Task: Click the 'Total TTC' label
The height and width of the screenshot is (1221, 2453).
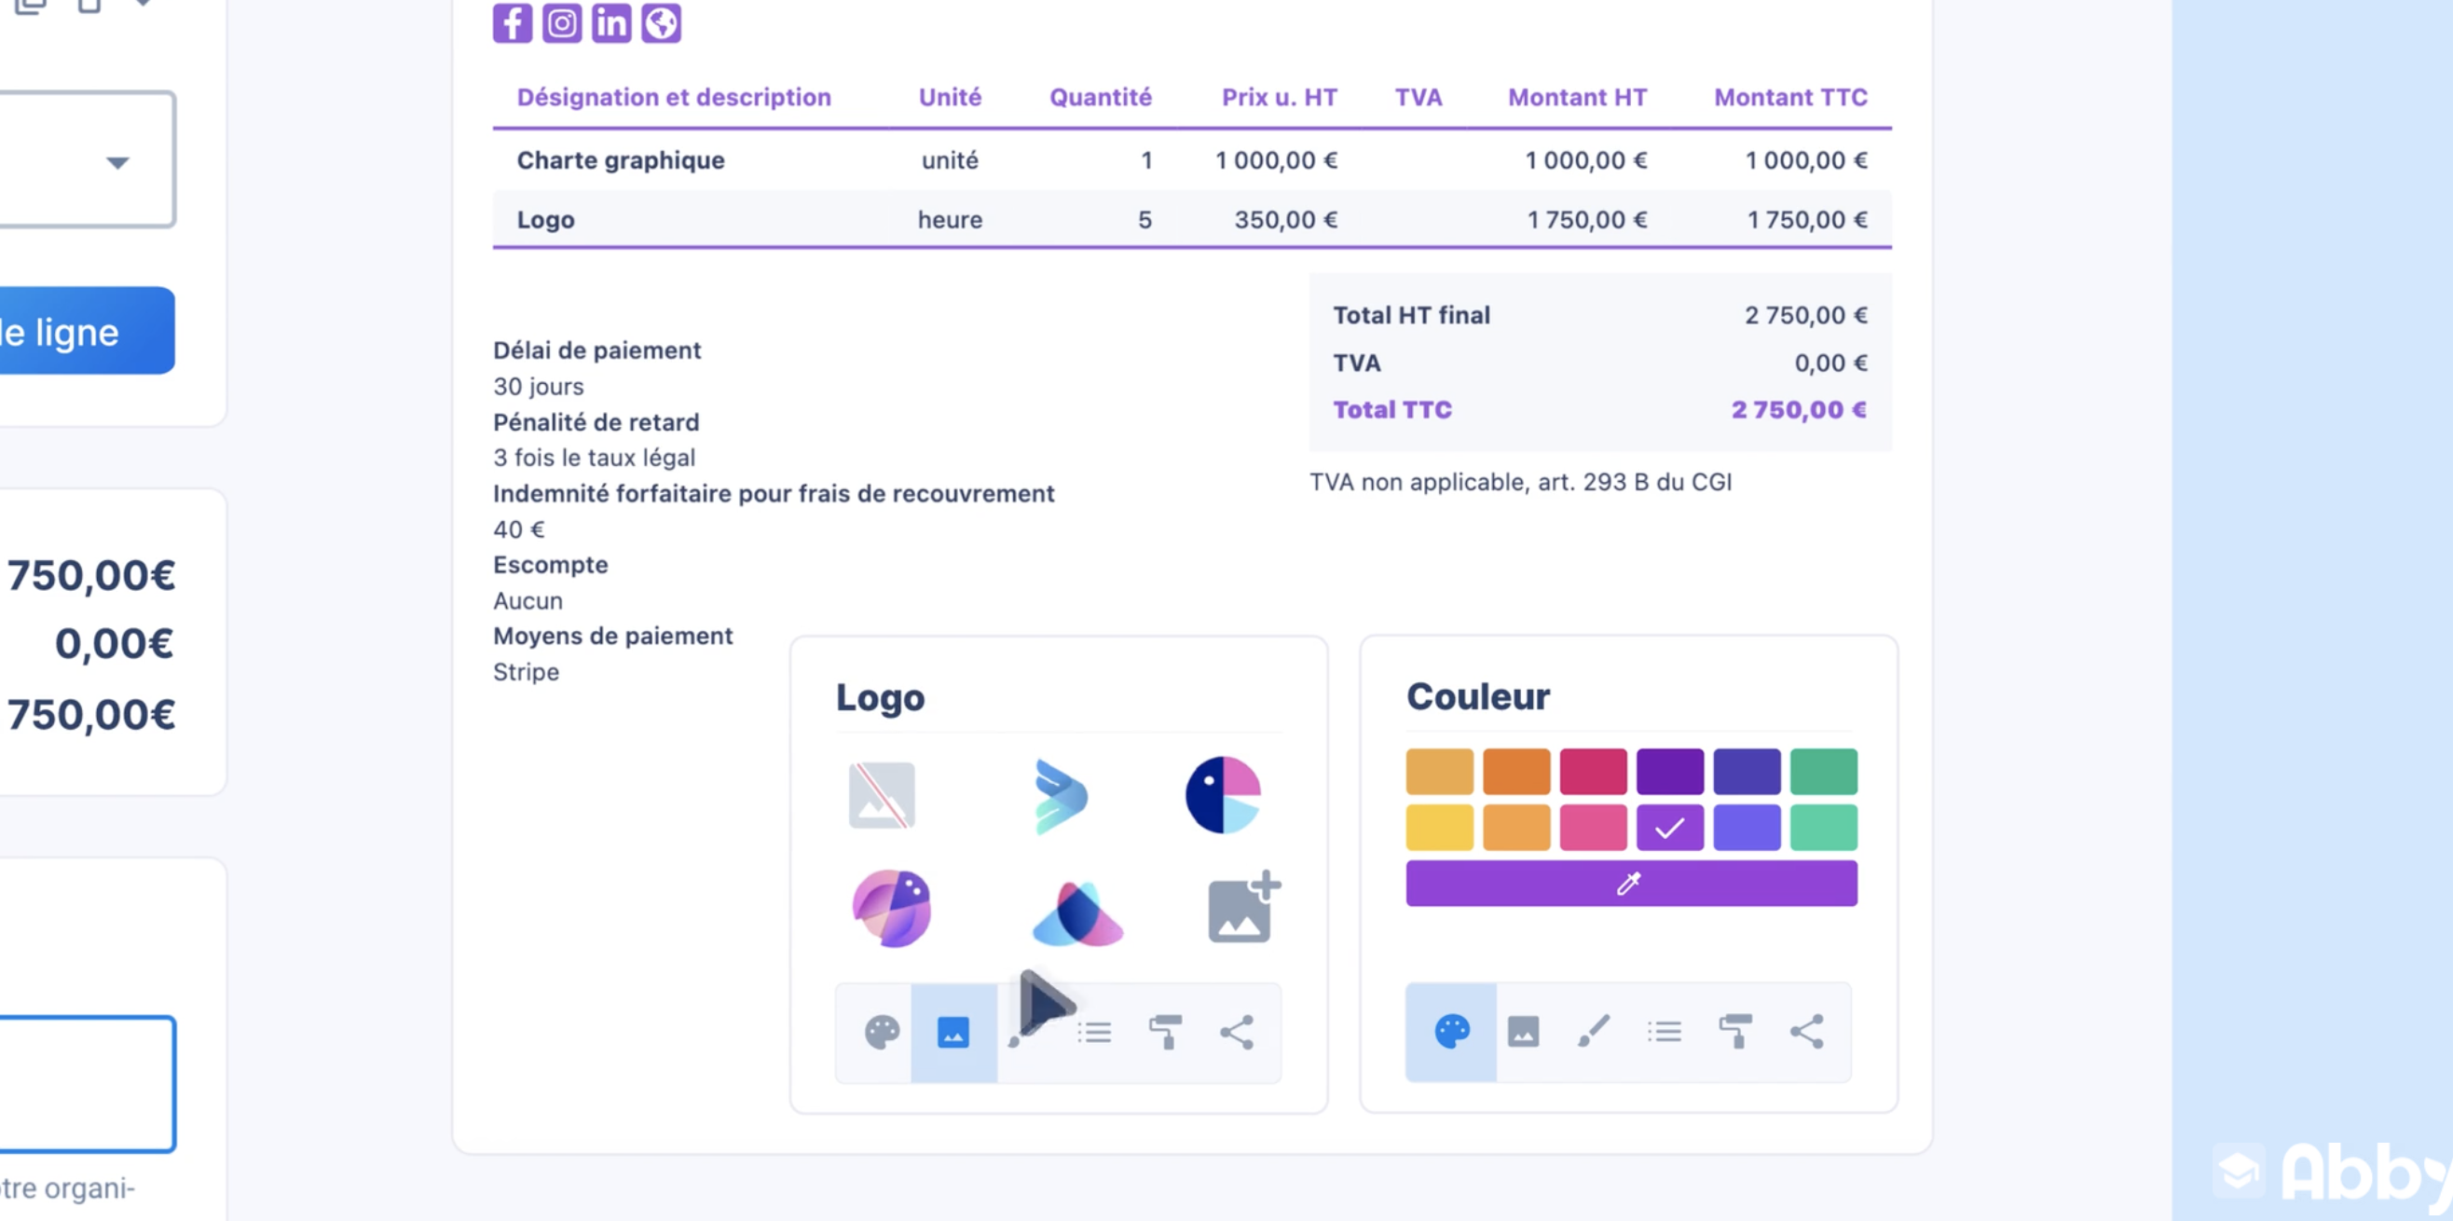Action: tap(1392, 409)
